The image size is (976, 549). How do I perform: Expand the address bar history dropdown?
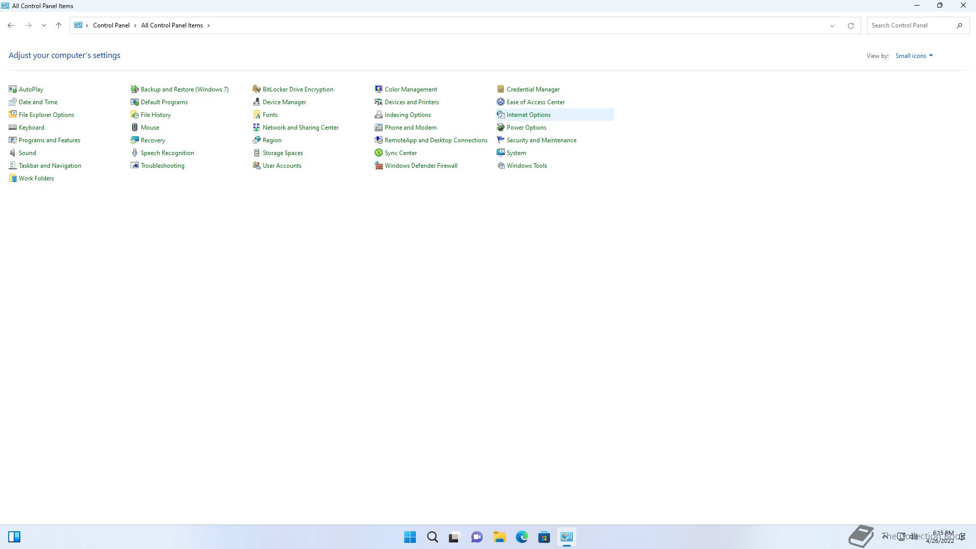coord(832,26)
